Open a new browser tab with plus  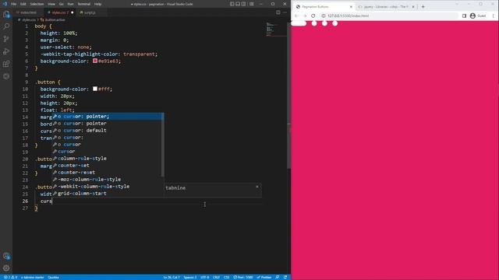(x=423, y=6)
